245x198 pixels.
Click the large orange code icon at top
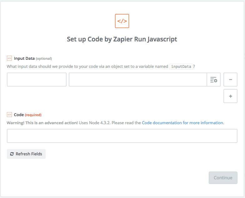(122, 21)
